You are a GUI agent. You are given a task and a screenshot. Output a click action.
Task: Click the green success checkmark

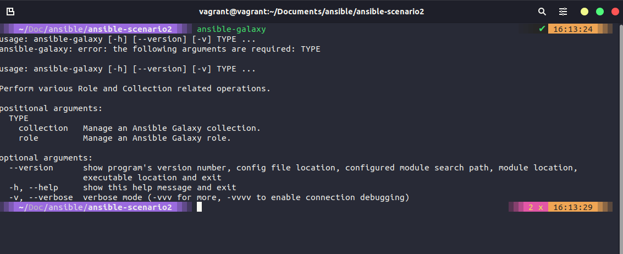coord(542,29)
